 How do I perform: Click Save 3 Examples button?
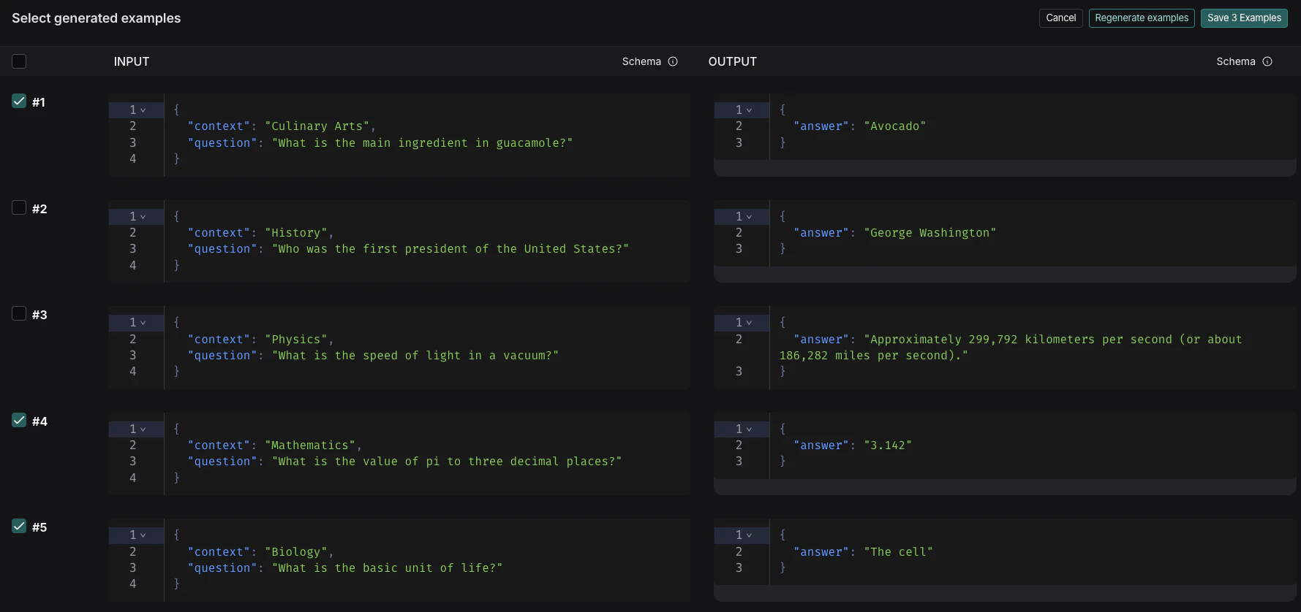pos(1244,18)
